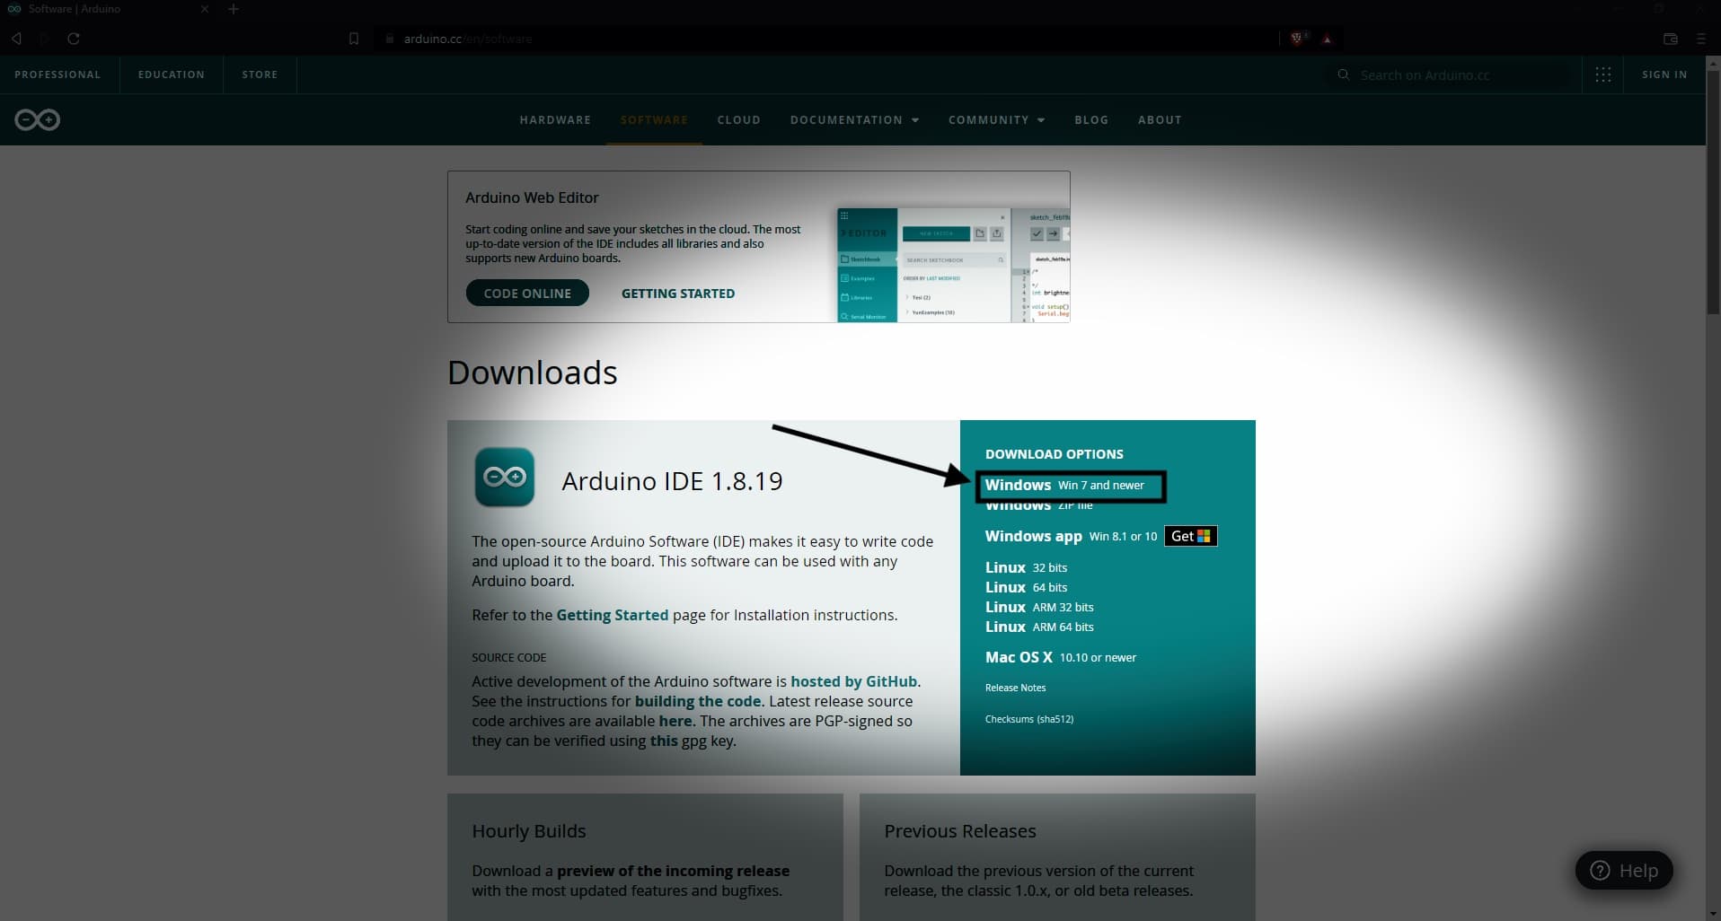Screen dimensions: 1721x921
Task: Open the Blog nav item
Action: (1091, 119)
